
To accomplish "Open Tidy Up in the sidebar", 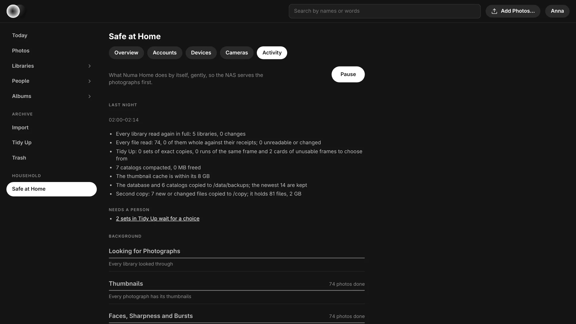I will tap(51, 143).
